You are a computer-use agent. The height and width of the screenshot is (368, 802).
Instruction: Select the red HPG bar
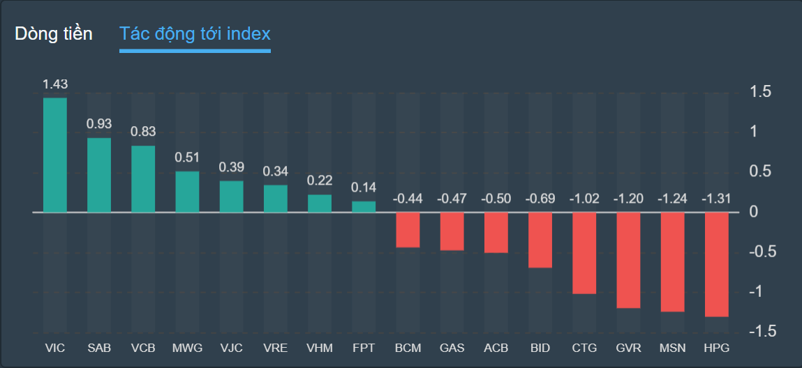tap(716, 264)
